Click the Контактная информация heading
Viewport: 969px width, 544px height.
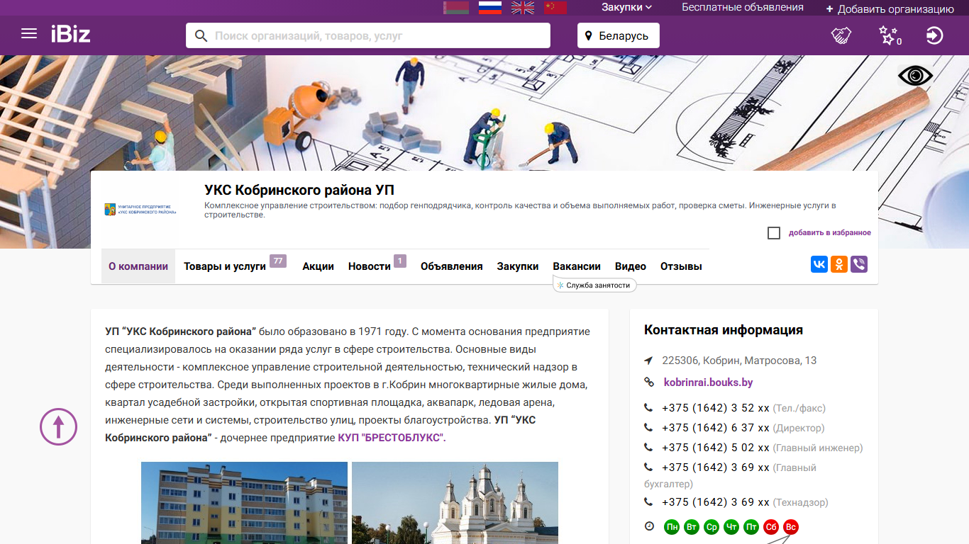(724, 330)
